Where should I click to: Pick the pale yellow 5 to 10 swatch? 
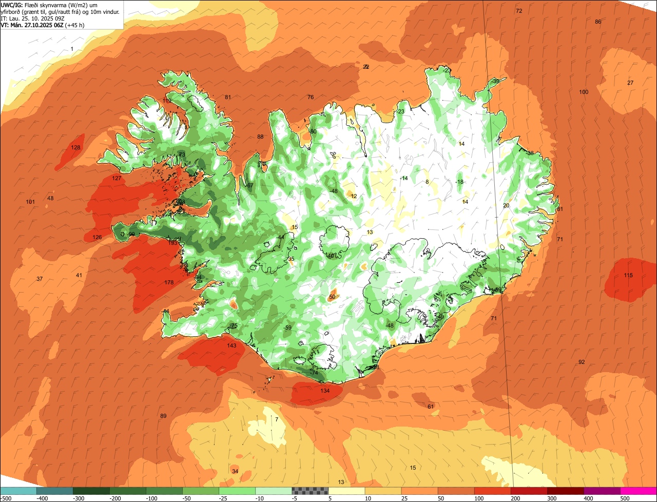(346, 491)
